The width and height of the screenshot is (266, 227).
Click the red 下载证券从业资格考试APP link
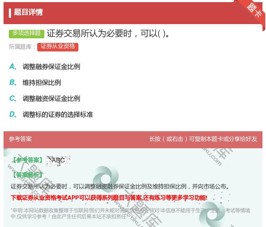click(109, 198)
